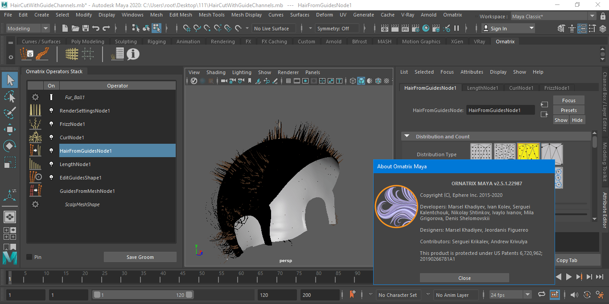Image resolution: width=609 pixels, height=304 pixels.
Task: Select the Lasso selection tool
Action: coord(10,96)
